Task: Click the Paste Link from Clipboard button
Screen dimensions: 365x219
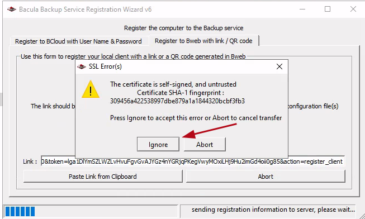Action: tap(103, 177)
